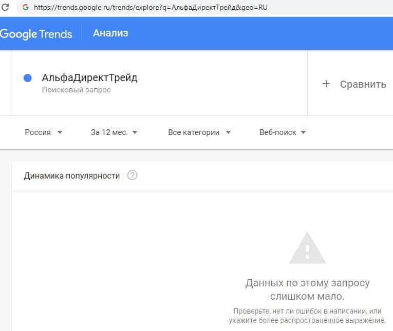Click the Проверьте, нет ли ошибок hint text
393x331 pixels.
click(307, 316)
